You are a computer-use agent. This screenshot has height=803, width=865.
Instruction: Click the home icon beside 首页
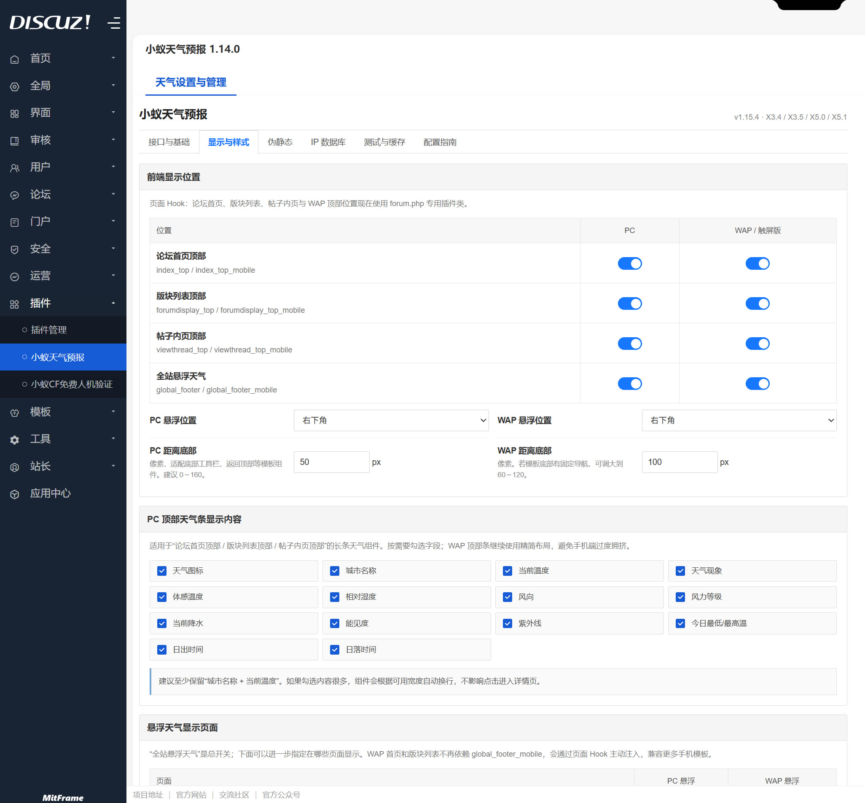point(15,59)
